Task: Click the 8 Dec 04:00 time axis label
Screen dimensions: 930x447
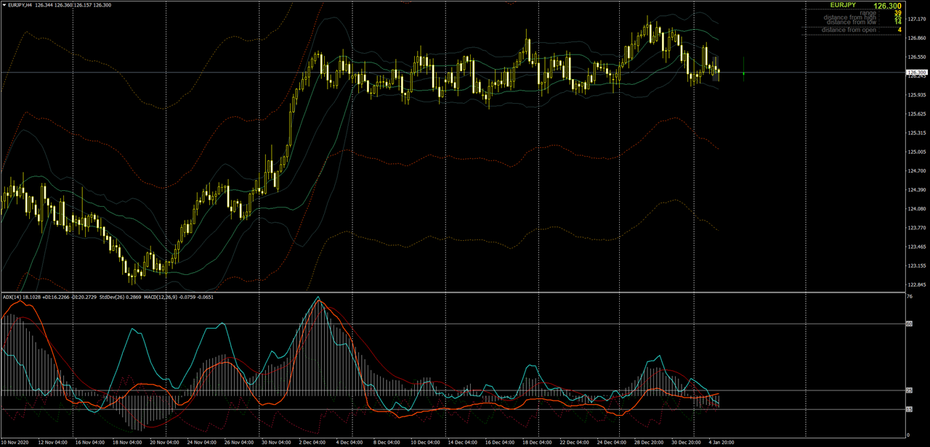Action: pos(388,442)
